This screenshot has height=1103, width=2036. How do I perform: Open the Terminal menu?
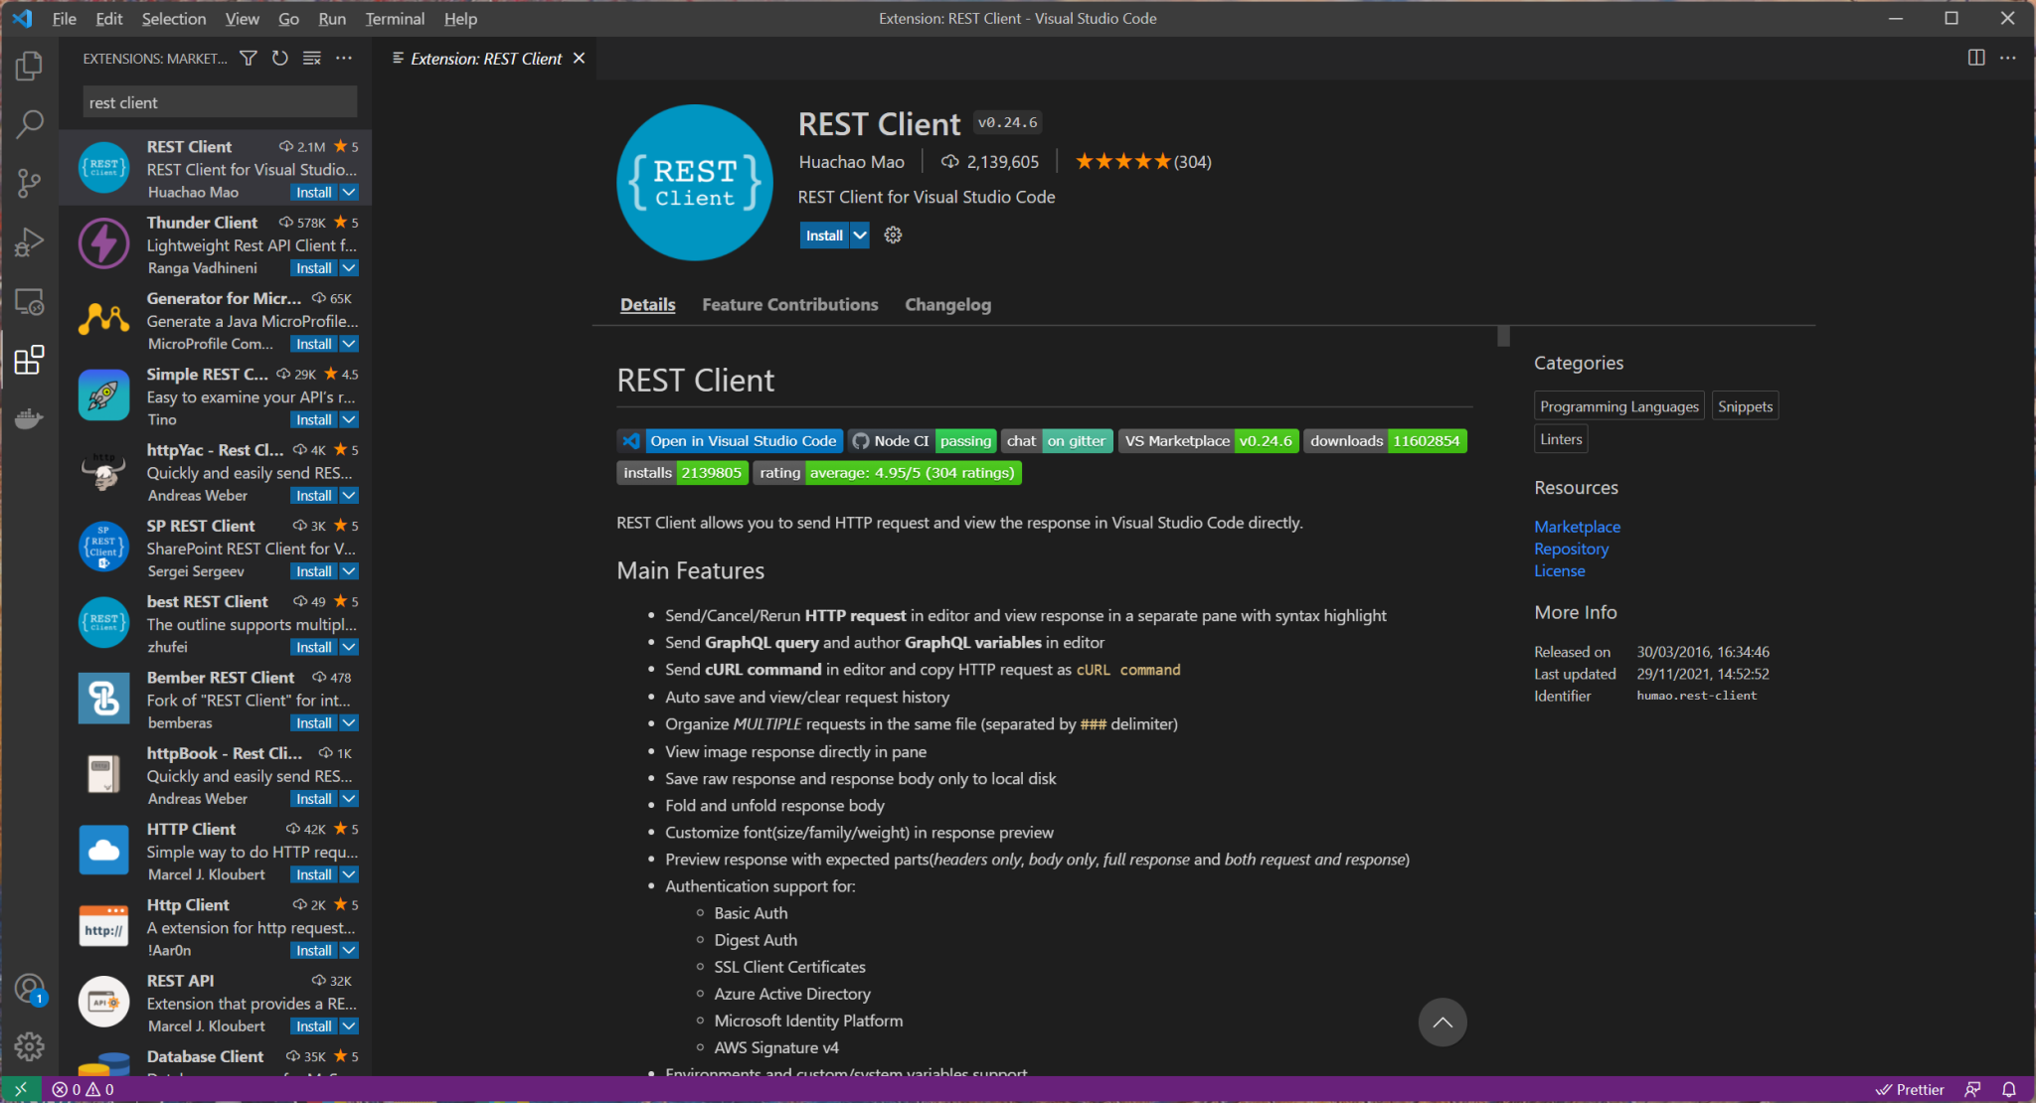[395, 18]
